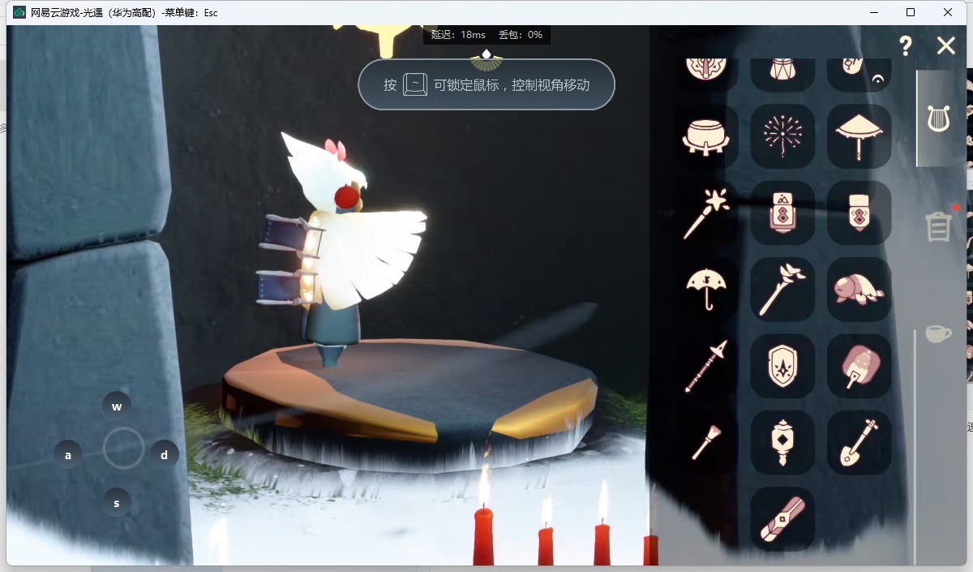
Task: Select the sparkler wand prop
Action: click(x=705, y=213)
